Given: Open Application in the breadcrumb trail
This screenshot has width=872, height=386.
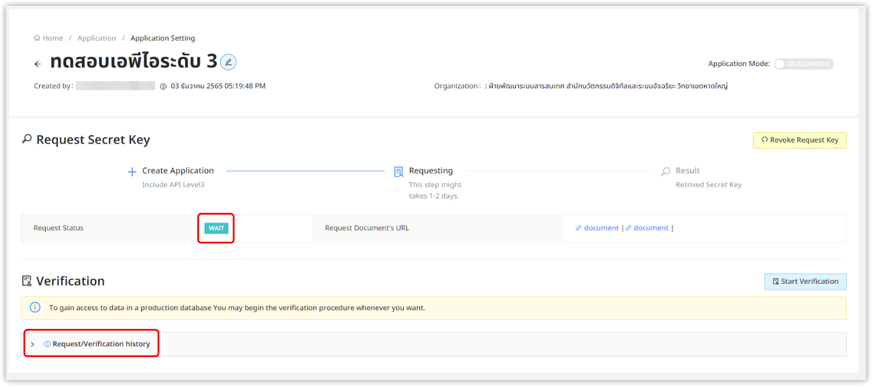Looking at the screenshot, I should click(96, 38).
